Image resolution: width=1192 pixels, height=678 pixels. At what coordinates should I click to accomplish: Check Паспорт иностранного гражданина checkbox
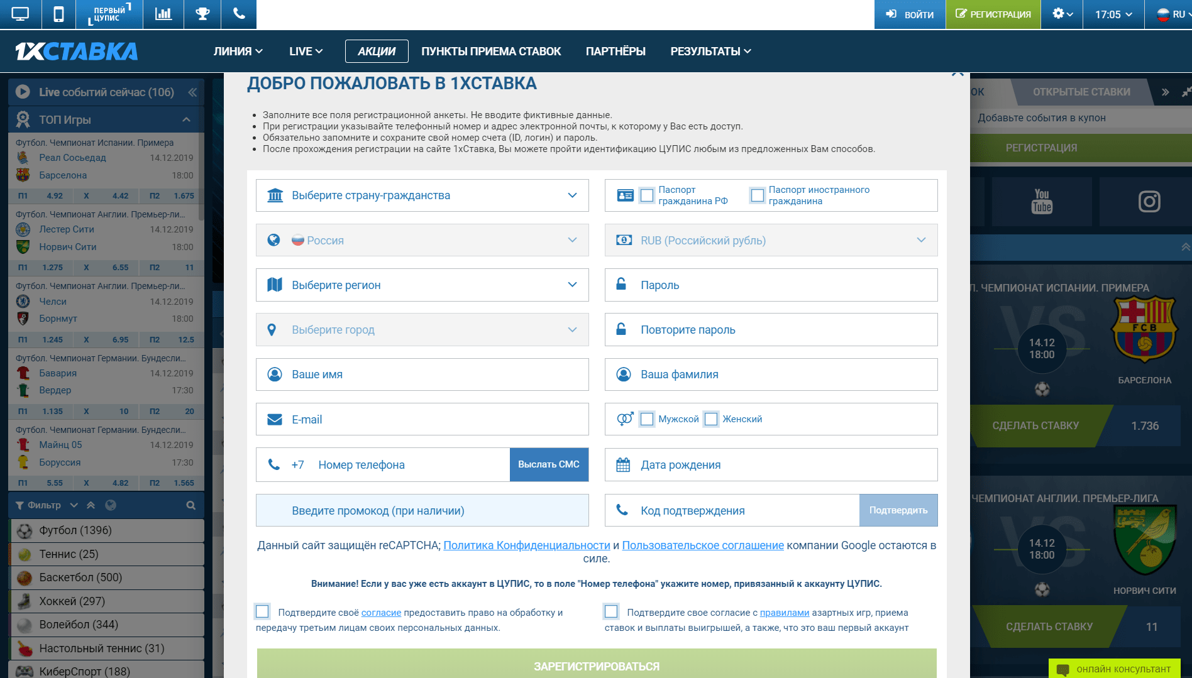(758, 195)
